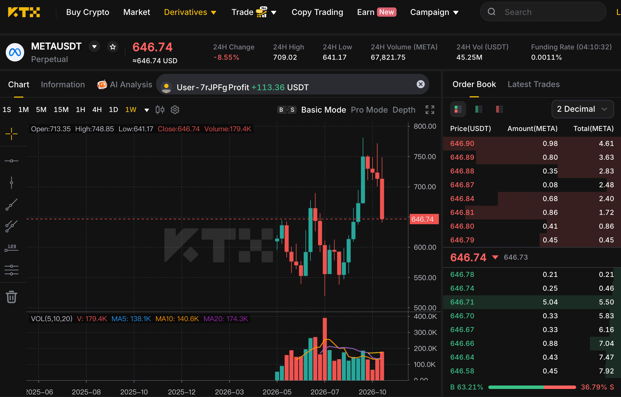Viewport: 621px width, 397px height.
Task: Open the Earn page
Action: (x=377, y=12)
